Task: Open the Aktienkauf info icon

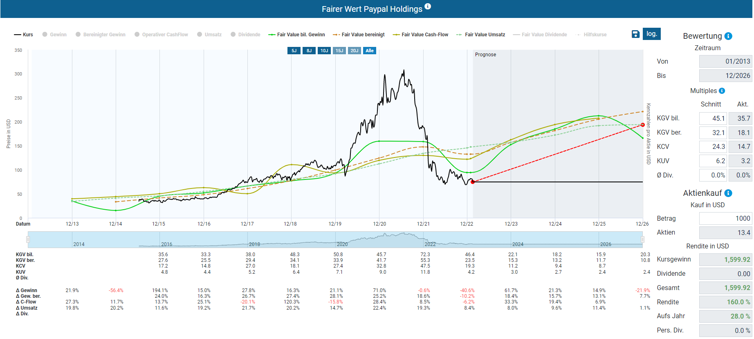Action: [728, 193]
